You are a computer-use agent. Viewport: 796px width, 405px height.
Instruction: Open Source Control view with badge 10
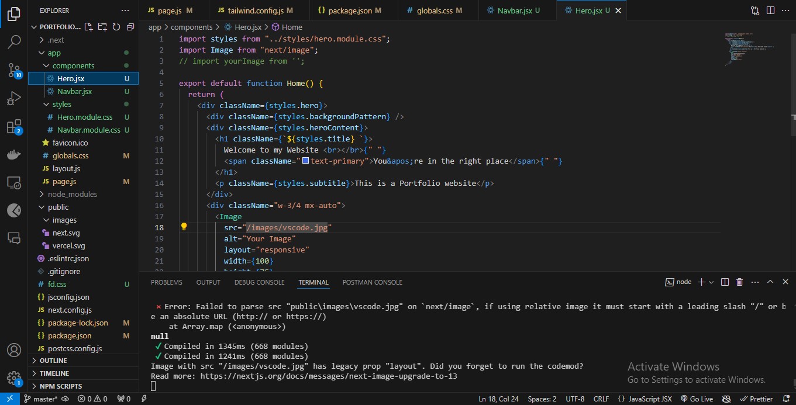click(x=14, y=70)
